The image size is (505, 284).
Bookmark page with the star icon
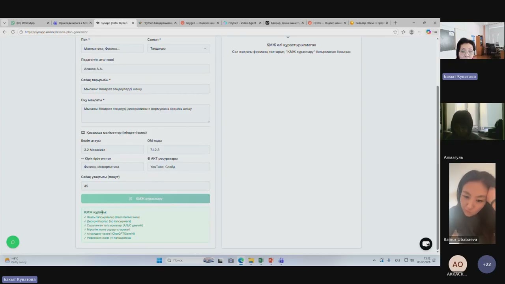(395, 32)
